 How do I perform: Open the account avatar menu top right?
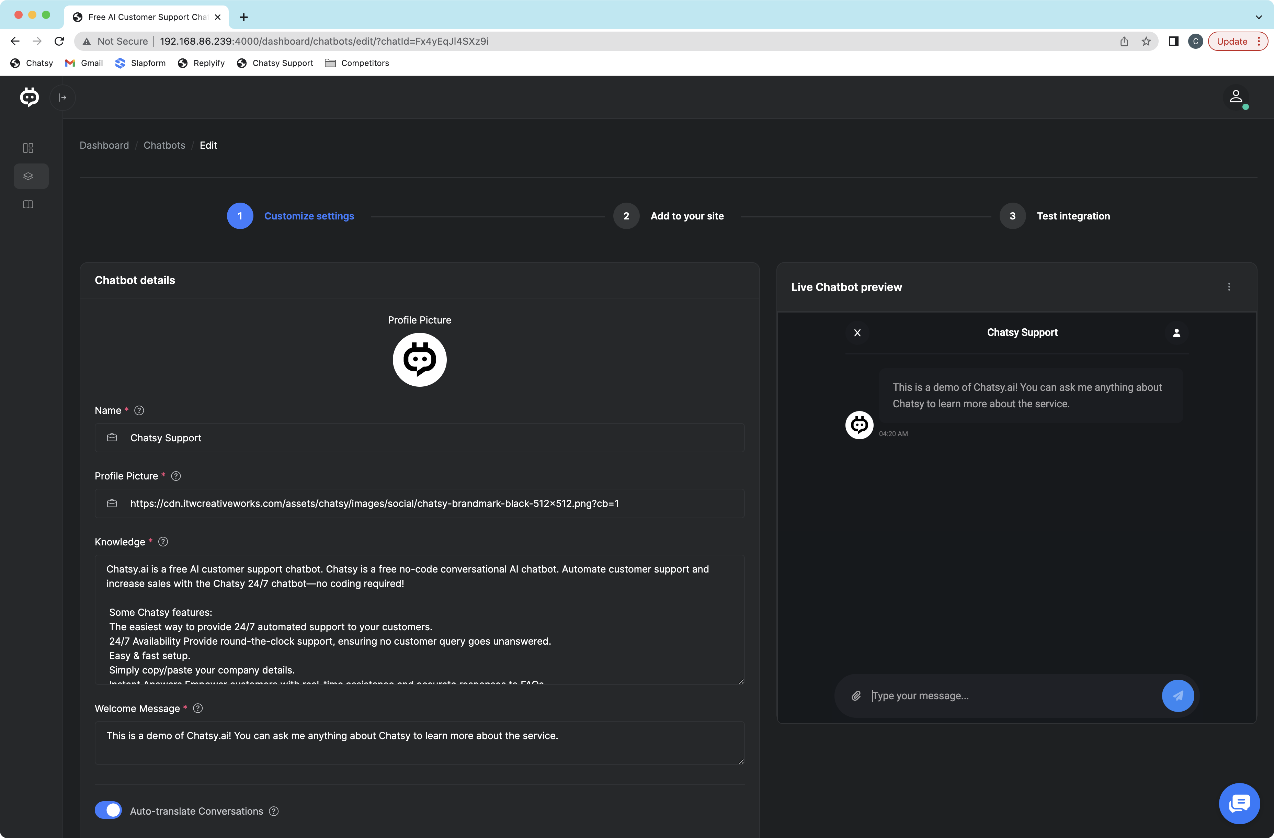click(x=1236, y=98)
